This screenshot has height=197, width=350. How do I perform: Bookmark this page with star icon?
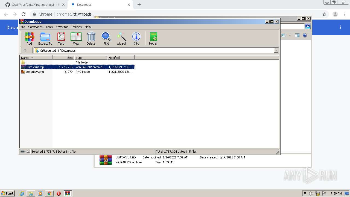[x=324, y=14]
